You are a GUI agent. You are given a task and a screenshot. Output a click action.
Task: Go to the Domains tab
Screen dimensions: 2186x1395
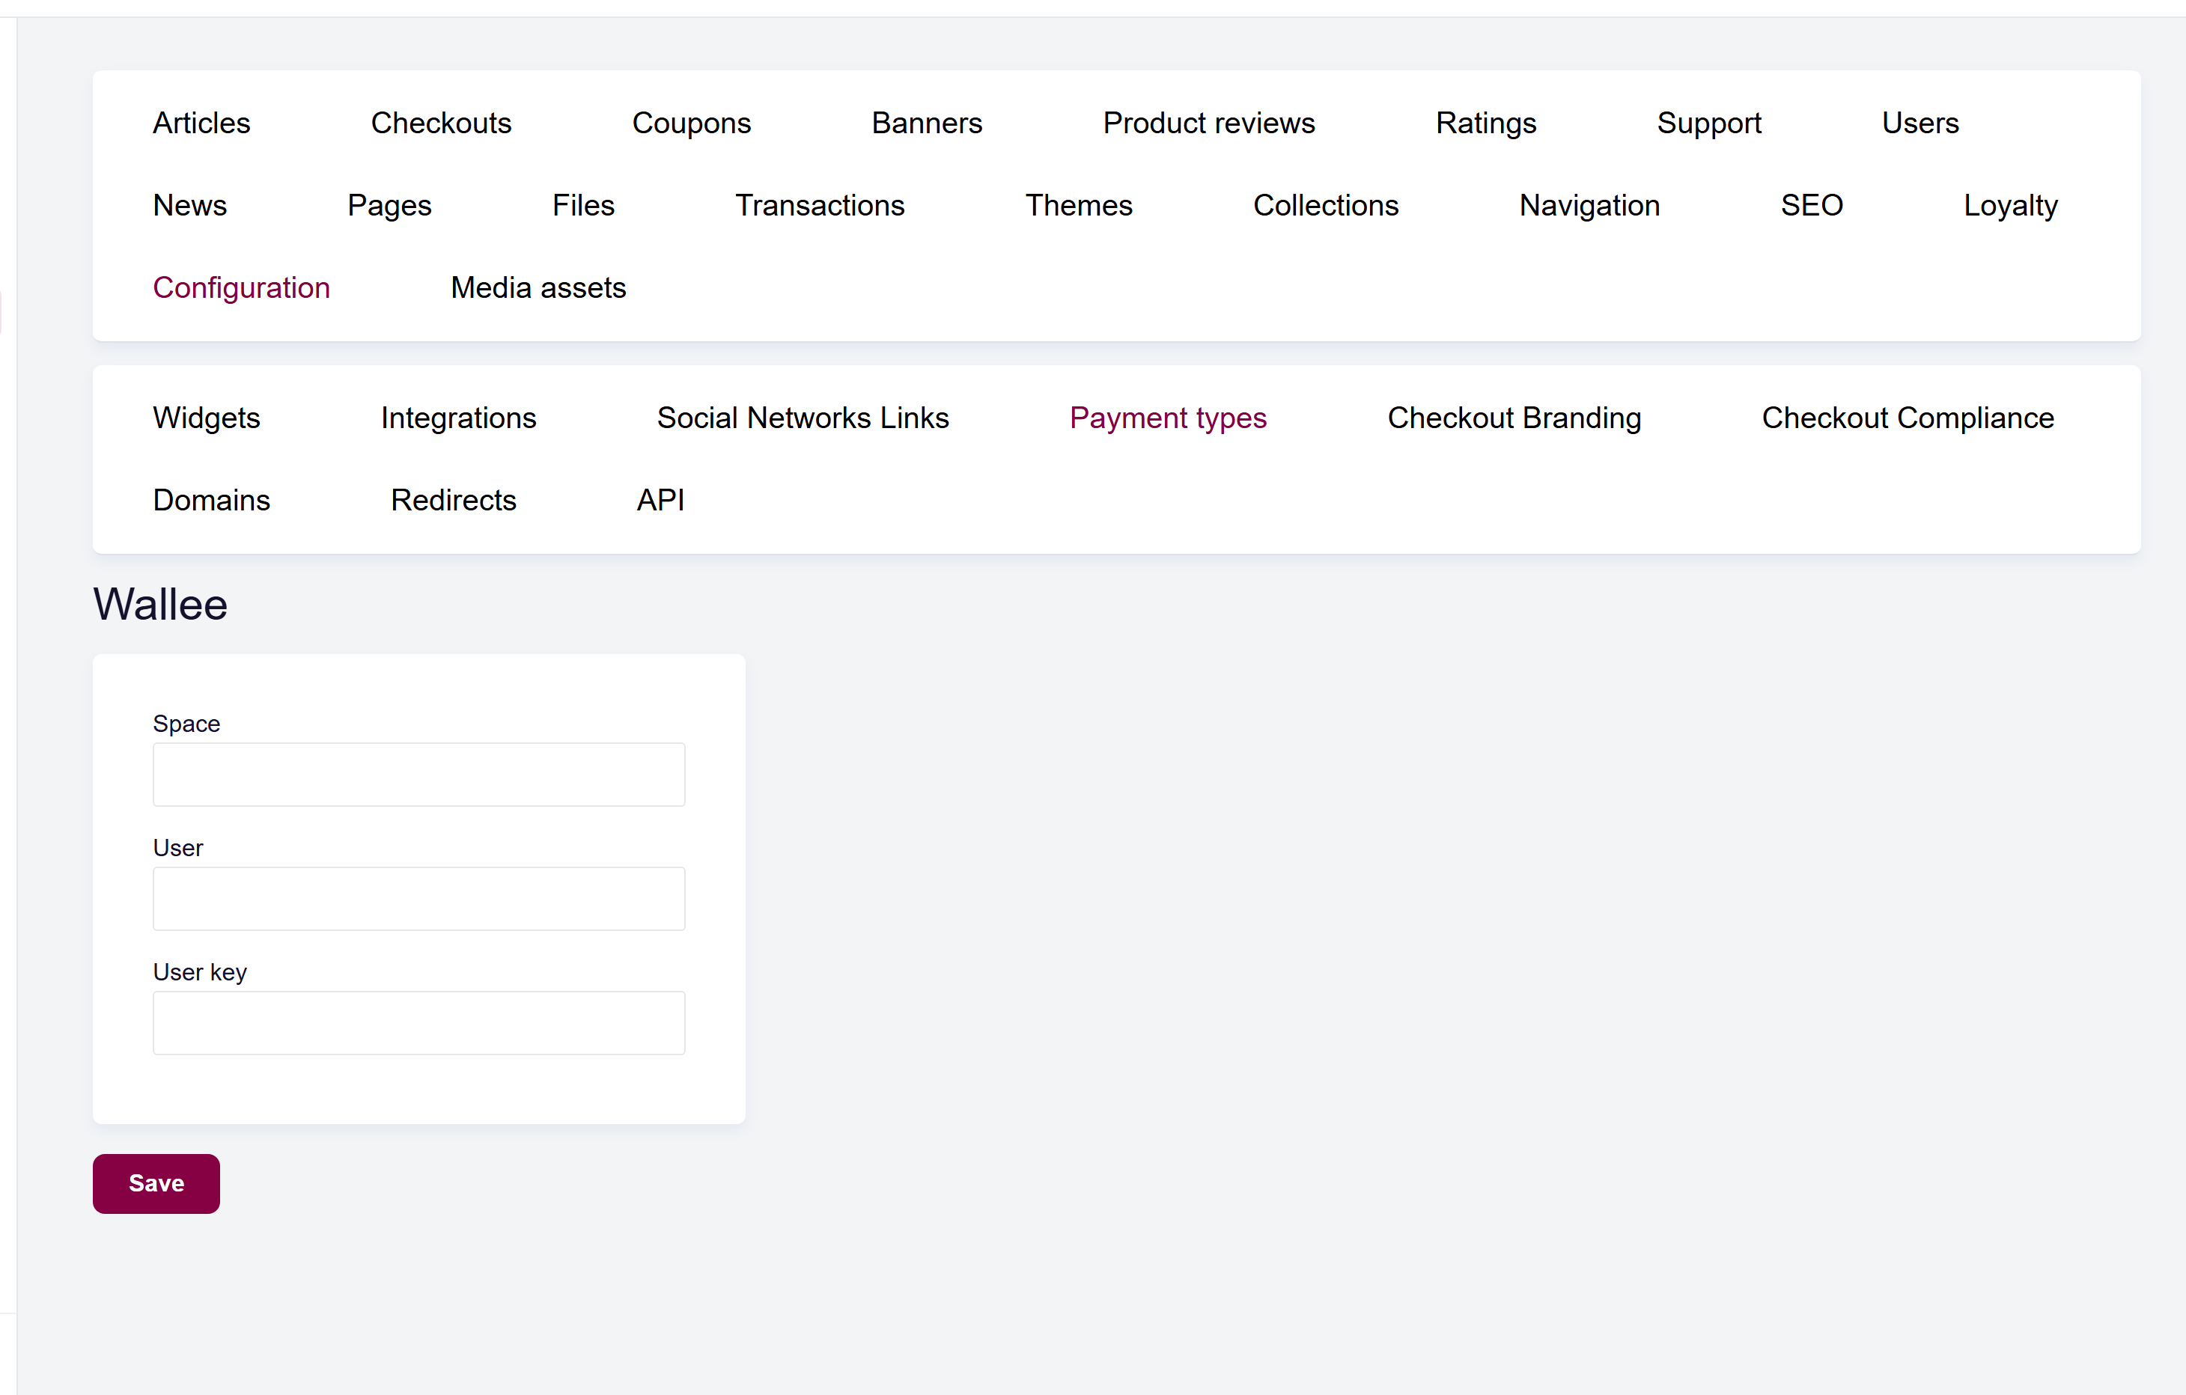click(212, 500)
